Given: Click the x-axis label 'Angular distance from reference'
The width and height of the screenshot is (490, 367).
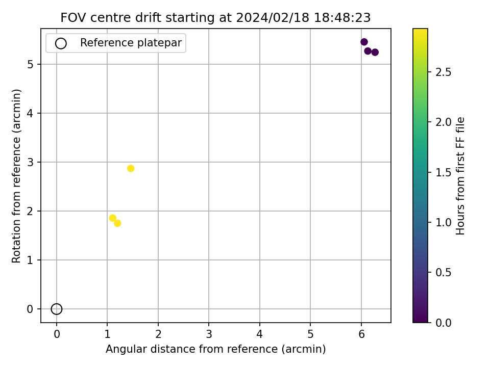Looking at the screenshot, I should (x=215, y=349).
